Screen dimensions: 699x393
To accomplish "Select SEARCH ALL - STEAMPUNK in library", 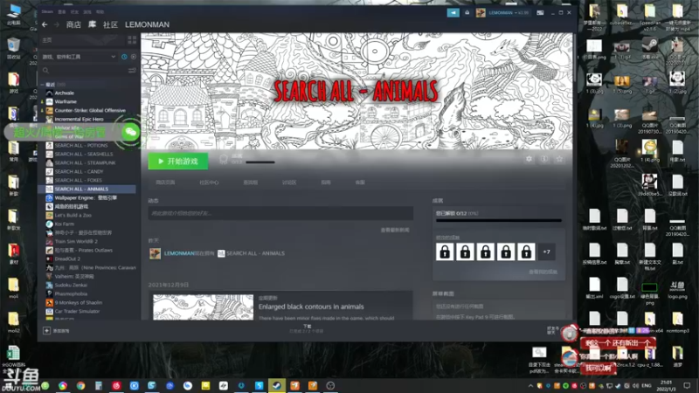I will click(85, 162).
